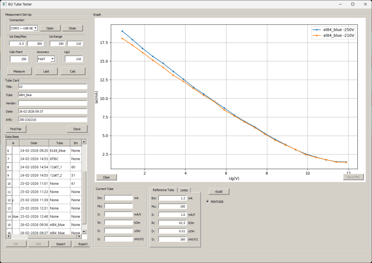Open the Accuracy FAST dropdown
The width and height of the screenshot is (372, 263).
[53, 59]
